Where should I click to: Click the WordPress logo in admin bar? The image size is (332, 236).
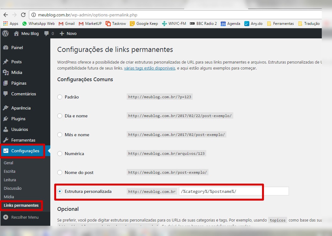pyautogui.click(x=6, y=33)
